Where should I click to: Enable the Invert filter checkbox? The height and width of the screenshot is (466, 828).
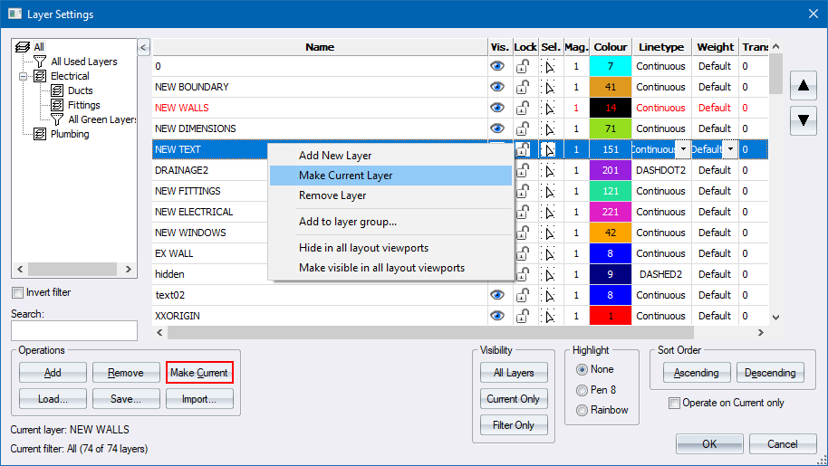(x=18, y=292)
